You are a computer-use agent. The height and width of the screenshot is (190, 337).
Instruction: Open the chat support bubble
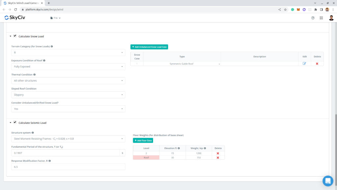[x=328, y=181]
